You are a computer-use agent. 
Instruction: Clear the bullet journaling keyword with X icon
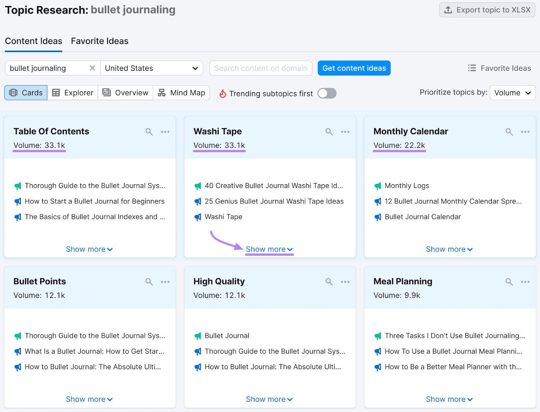[92, 68]
